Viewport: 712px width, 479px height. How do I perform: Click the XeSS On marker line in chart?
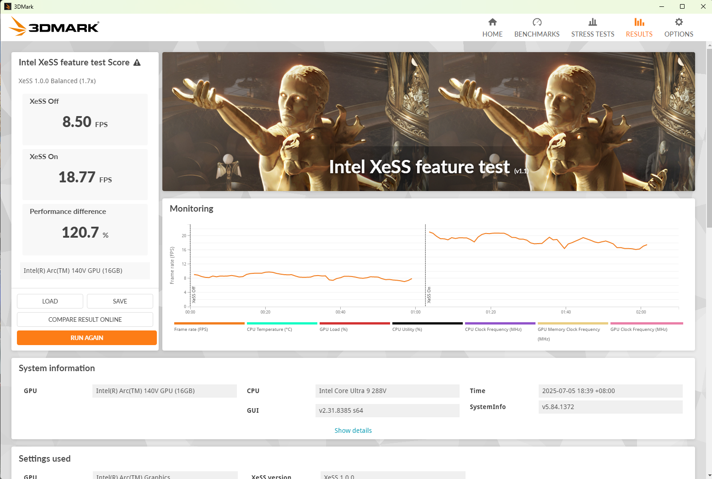(425, 265)
